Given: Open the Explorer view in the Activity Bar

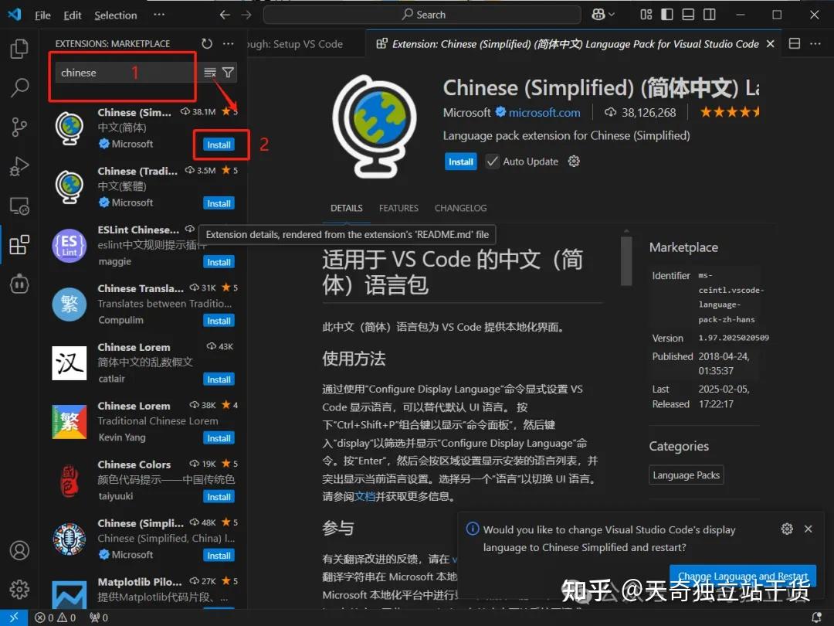Looking at the screenshot, I should coord(19,48).
